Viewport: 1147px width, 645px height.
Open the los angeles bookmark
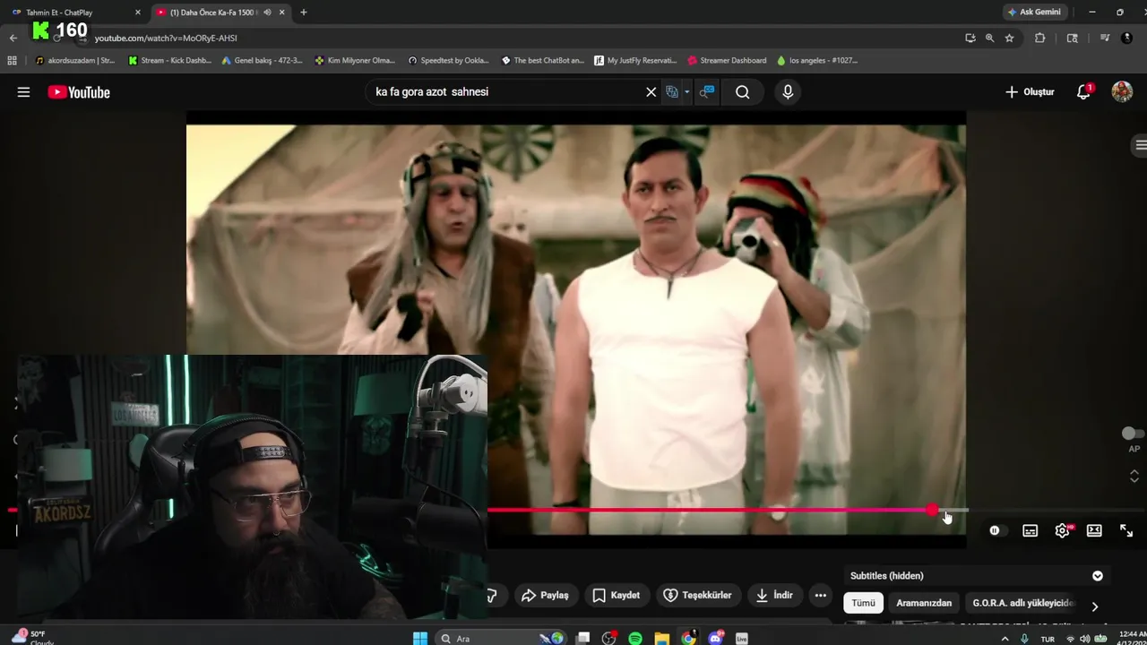pyautogui.click(x=817, y=61)
